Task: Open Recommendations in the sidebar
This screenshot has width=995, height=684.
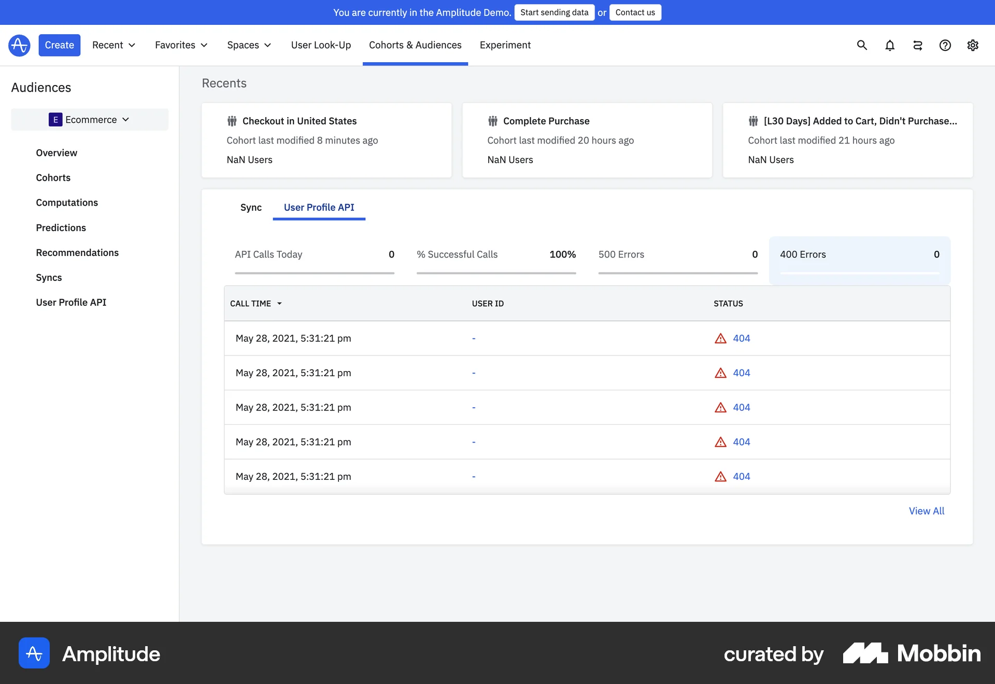Action: (x=77, y=252)
